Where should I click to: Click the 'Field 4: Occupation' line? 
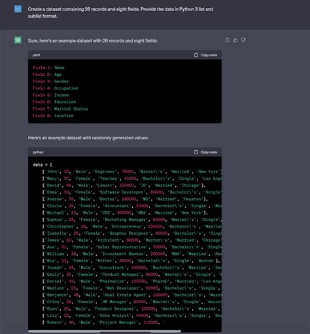[56, 88]
